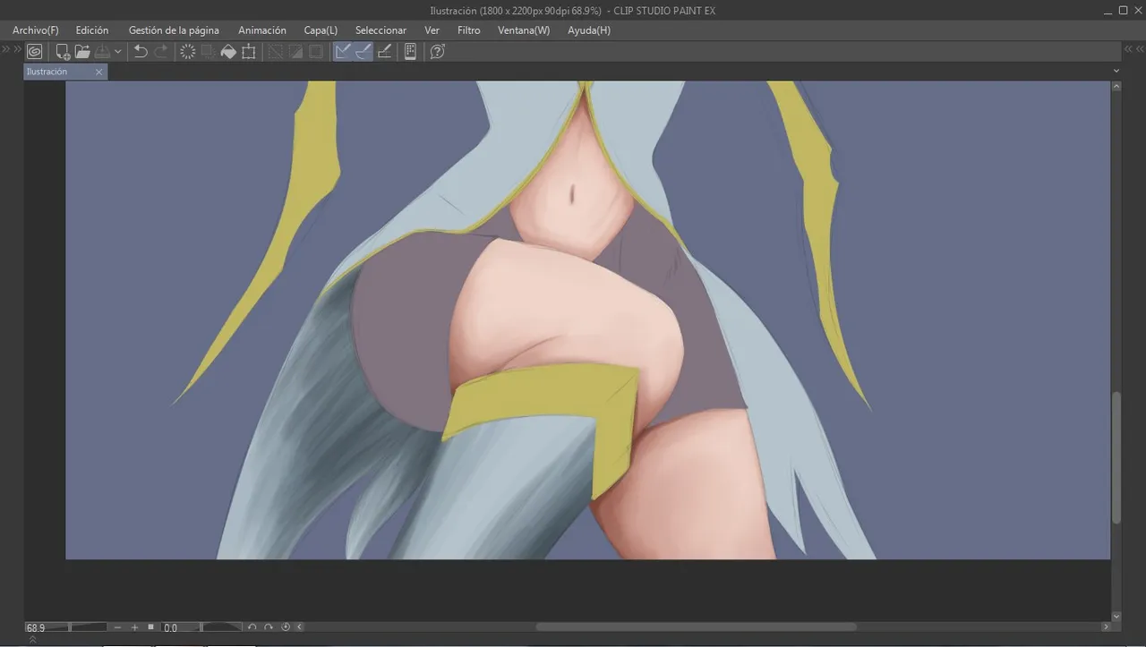Open Clip Studio launcher icon

coord(34,52)
